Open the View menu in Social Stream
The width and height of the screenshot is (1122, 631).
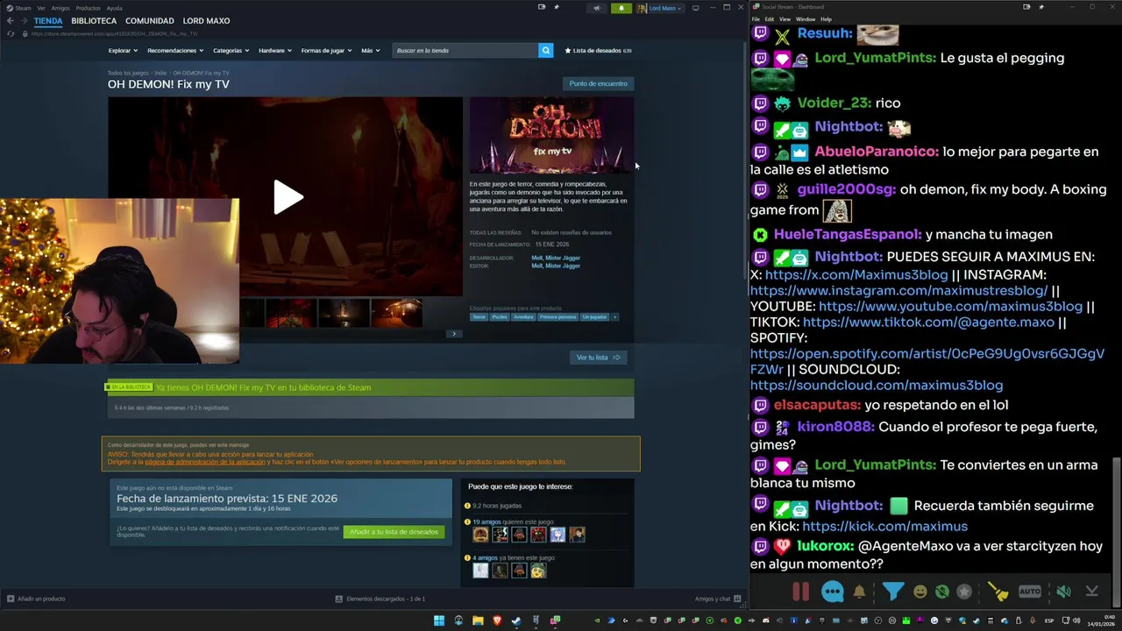click(x=785, y=19)
